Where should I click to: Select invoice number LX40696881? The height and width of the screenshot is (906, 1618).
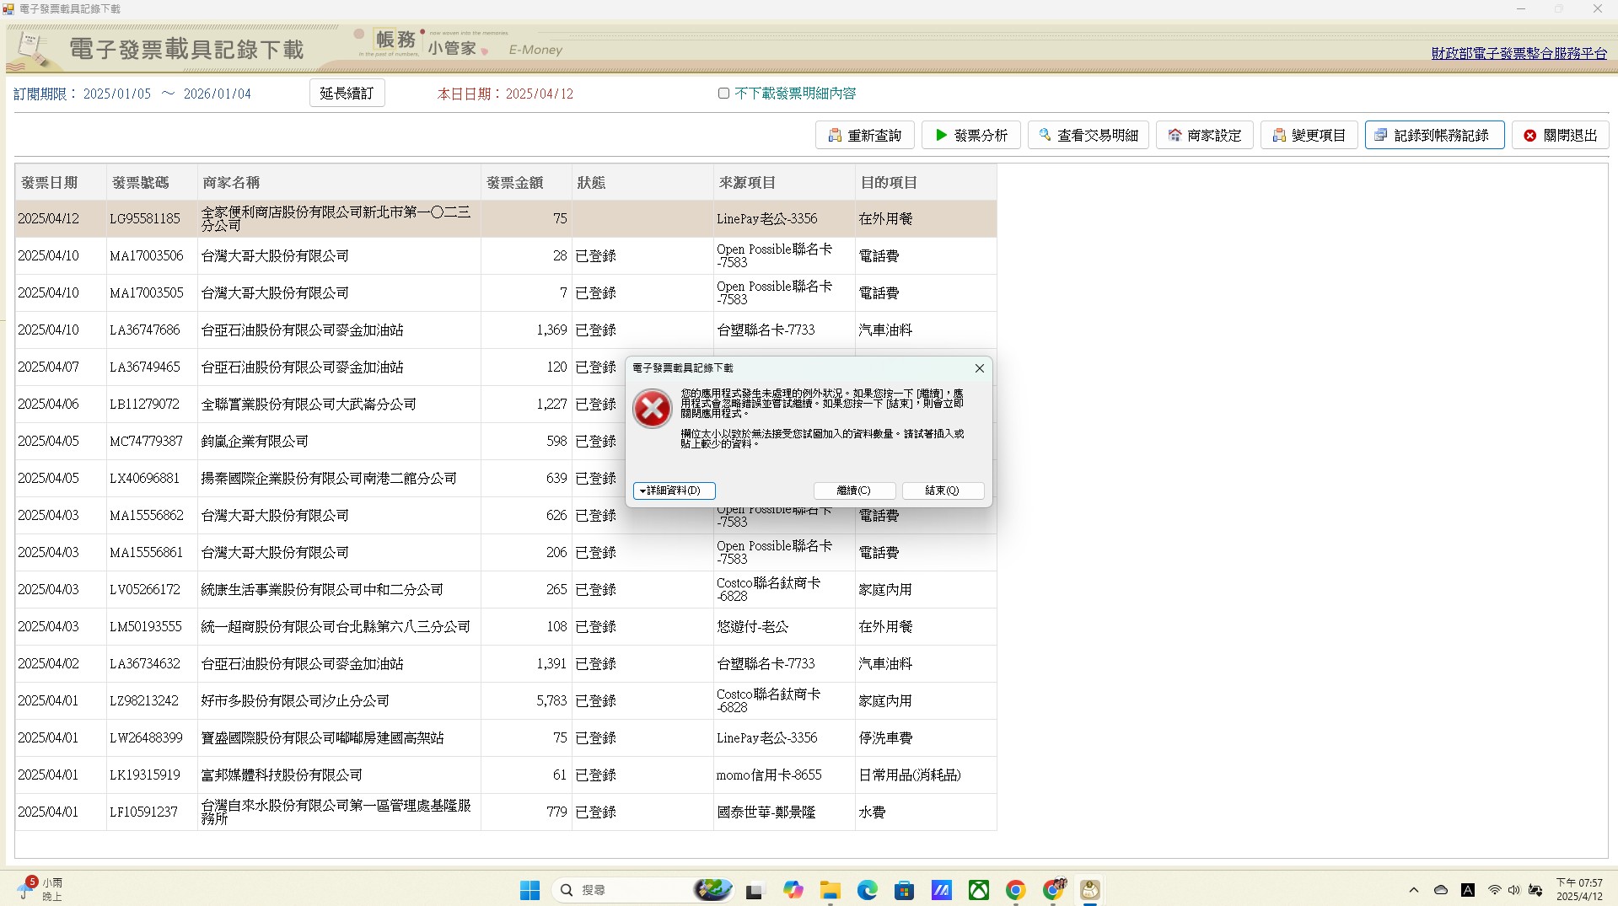[x=144, y=478]
